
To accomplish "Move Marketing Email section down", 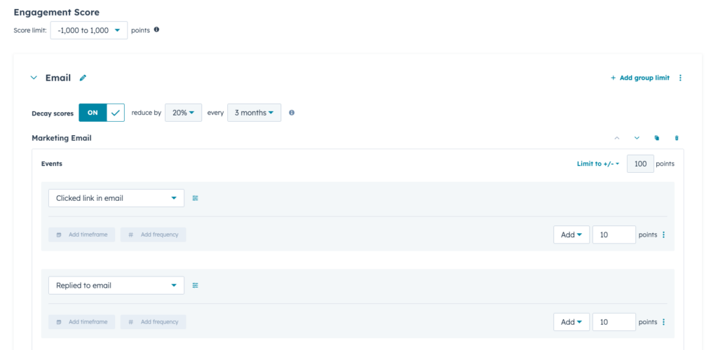I will [x=637, y=138].
